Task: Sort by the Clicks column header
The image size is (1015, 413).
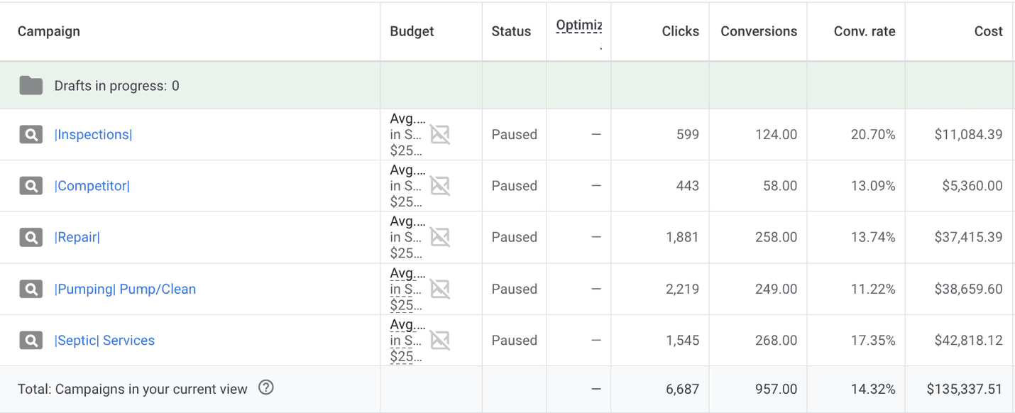Action: (x=680, y=31)
